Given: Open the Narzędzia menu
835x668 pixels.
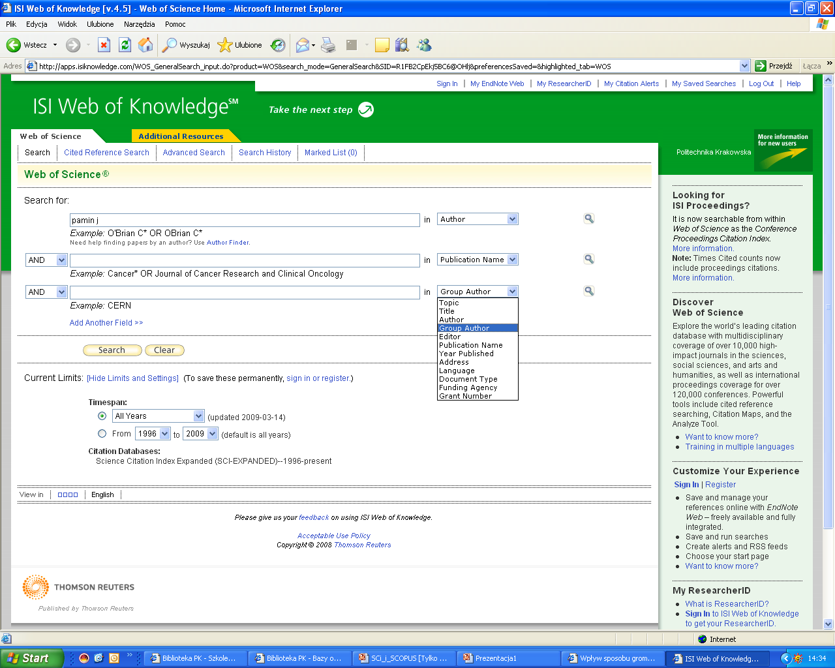Looking at the screenshot, I should (139, 24).
